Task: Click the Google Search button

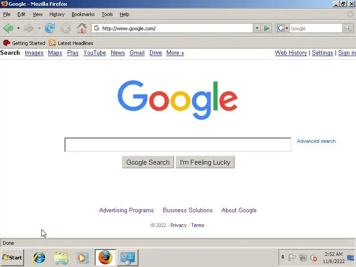Action: [x=148, y=162]
